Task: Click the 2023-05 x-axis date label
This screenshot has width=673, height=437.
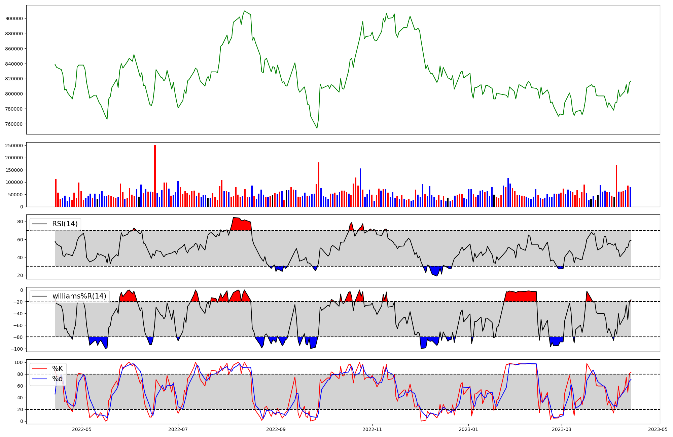Action: coord(658,429)
